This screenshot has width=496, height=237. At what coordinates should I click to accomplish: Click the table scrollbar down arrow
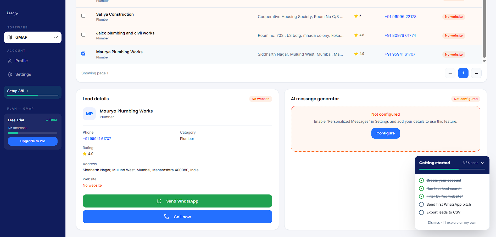pyautogui.click(x=484, y=61)
